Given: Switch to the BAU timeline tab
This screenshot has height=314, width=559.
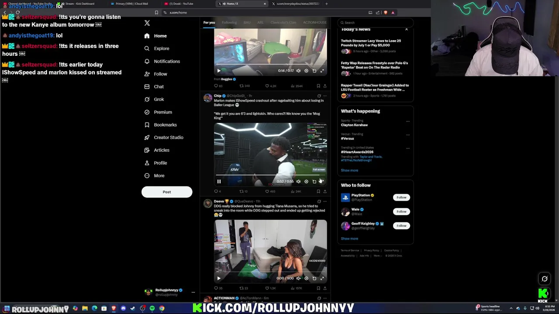Looking at the screenshot, I should 247,23.
